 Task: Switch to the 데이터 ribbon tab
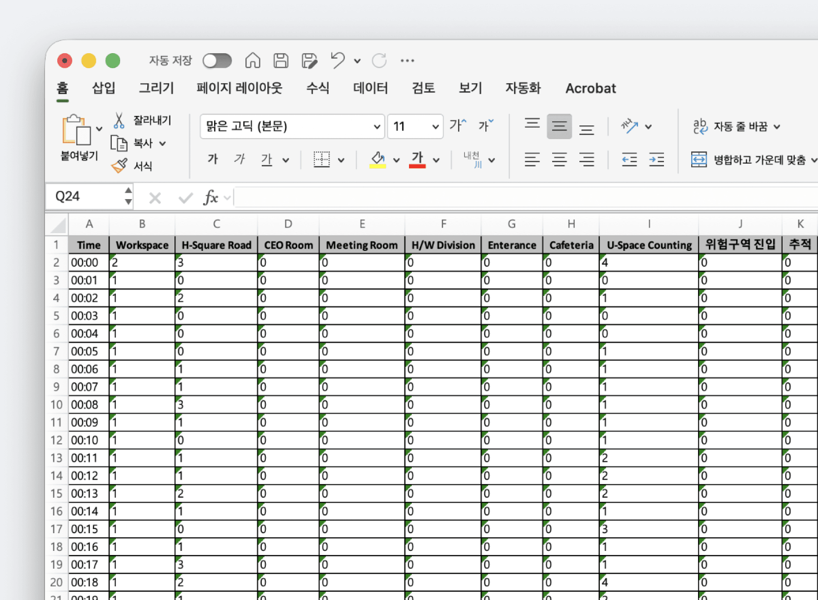pos(370,88)
